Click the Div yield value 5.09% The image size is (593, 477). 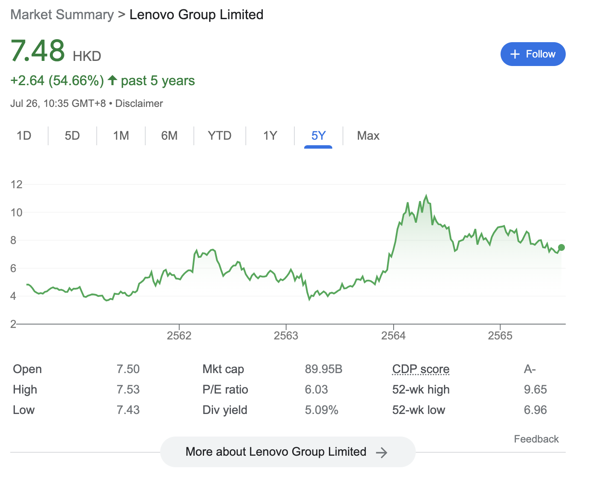[322, 410]
